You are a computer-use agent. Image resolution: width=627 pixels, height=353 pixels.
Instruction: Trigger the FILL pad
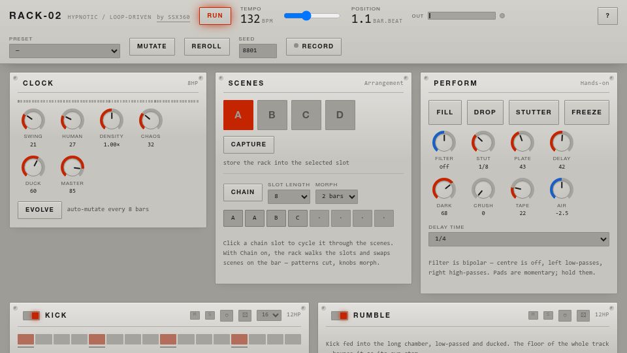pos(445,112)
